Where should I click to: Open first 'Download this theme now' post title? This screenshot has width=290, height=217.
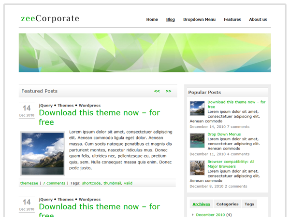pyautogui.click(x=99, y=117)
